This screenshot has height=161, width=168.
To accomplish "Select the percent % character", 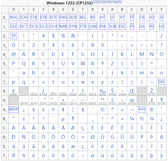I will pos(63,36).
